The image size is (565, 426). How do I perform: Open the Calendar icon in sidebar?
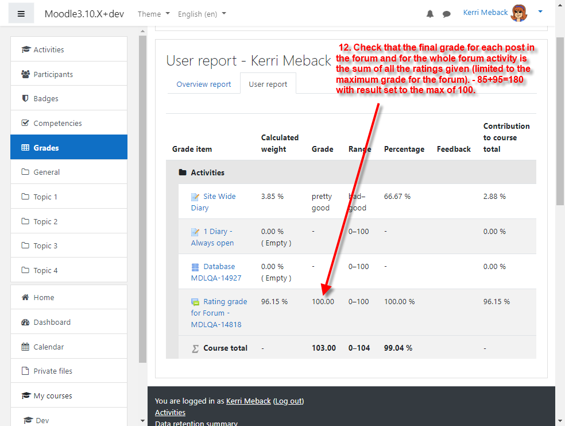[x=25, y=347]
